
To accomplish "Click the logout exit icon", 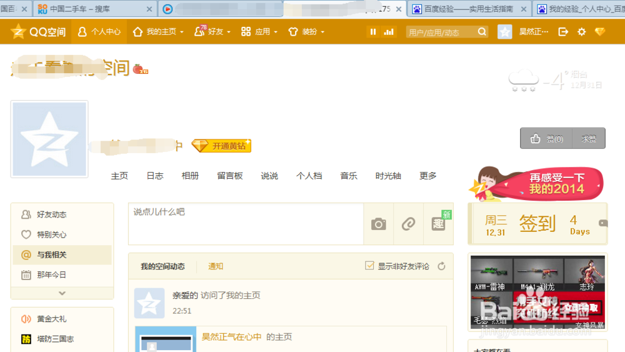I will tap(563, 31).
